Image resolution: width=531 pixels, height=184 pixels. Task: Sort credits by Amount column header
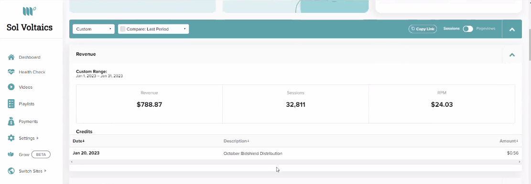tap(509, 141)
